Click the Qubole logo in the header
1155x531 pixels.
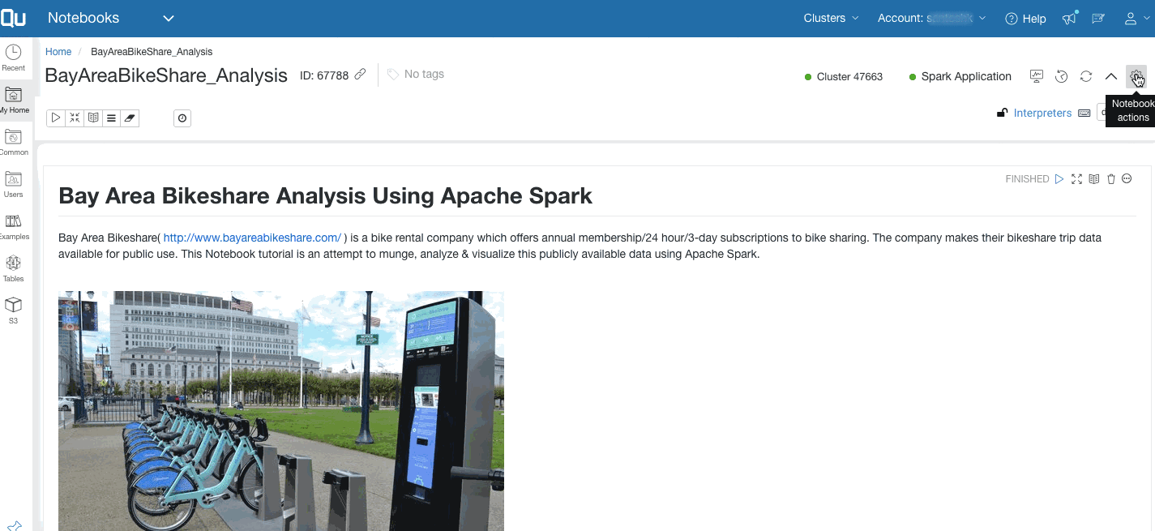pos(13,18)
